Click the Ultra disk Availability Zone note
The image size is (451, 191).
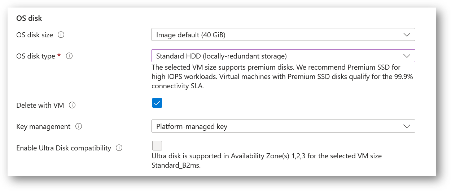tap(266, 161)
